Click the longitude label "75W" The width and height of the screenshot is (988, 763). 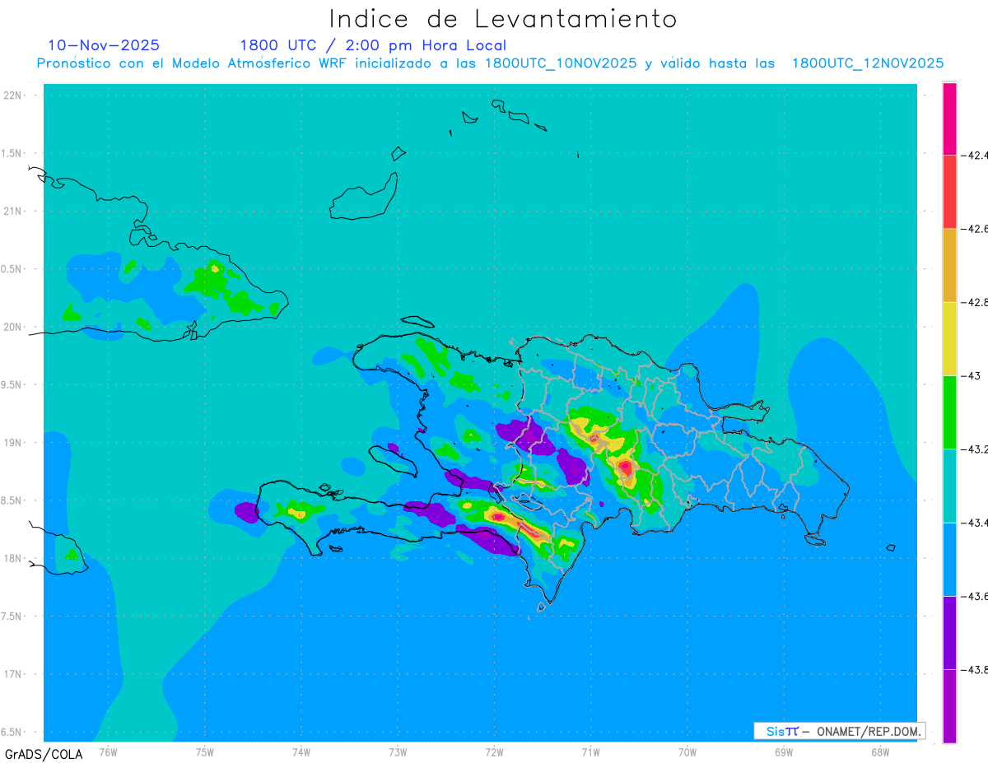pos(205,751)
